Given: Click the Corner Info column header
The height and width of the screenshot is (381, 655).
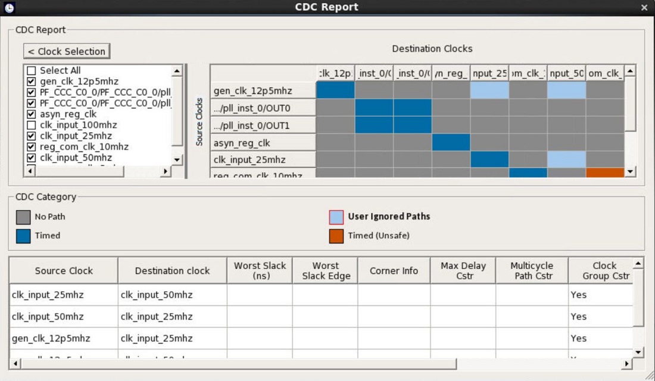Looking at the screenshot, I should coord(394,271).
